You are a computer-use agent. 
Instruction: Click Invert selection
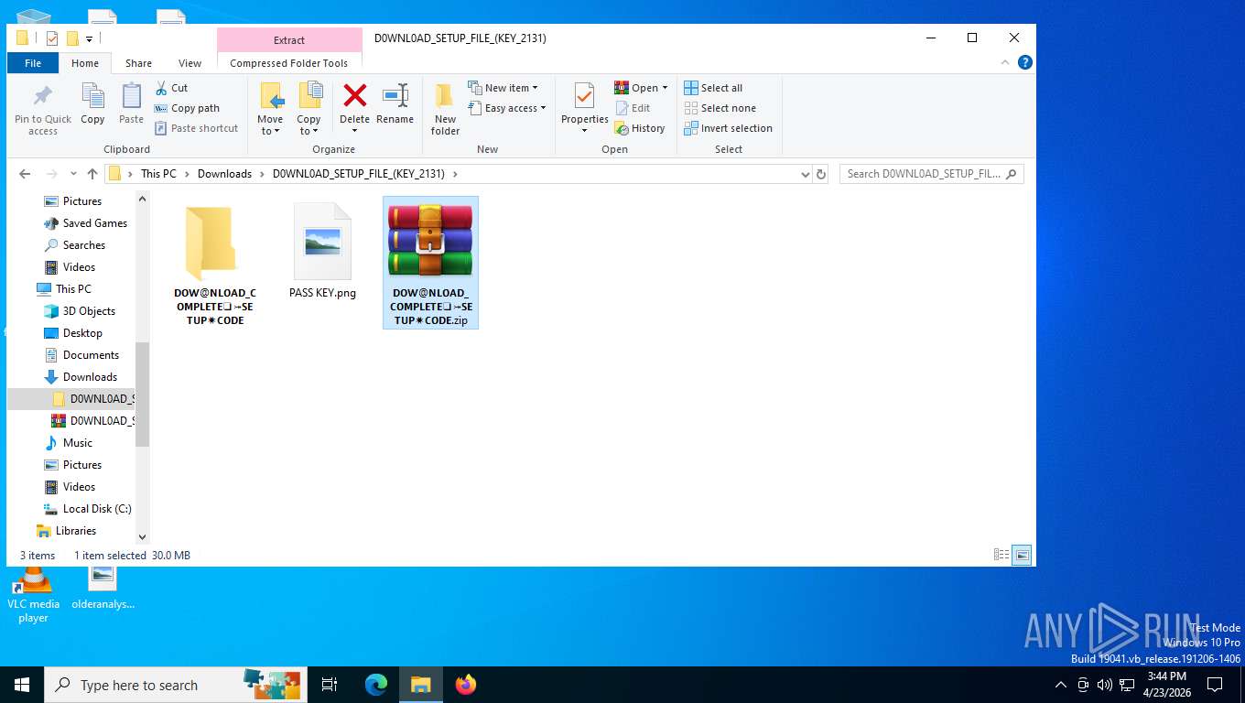728,128
